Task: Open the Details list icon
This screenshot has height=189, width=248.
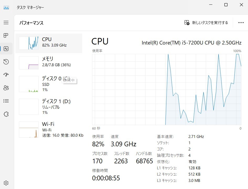Action: tap(6, 101)
